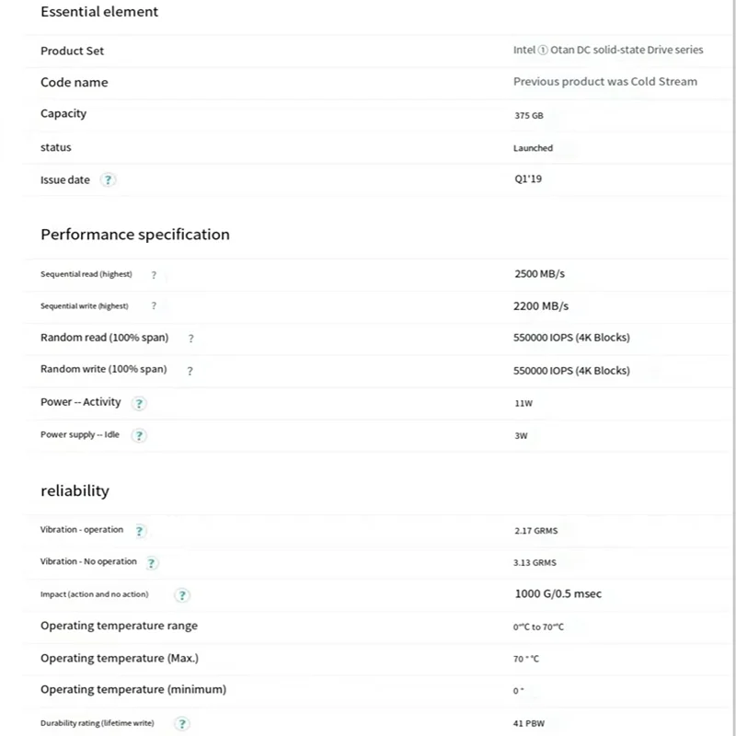The image size is (736, 736).
Task: Click the 1000 G/0.5 msec impact value
Action: click(558, 594)
